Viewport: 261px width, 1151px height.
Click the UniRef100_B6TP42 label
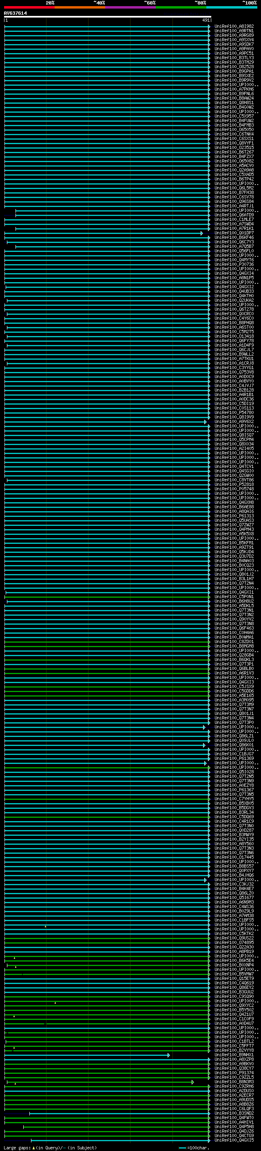pos(234,179)
